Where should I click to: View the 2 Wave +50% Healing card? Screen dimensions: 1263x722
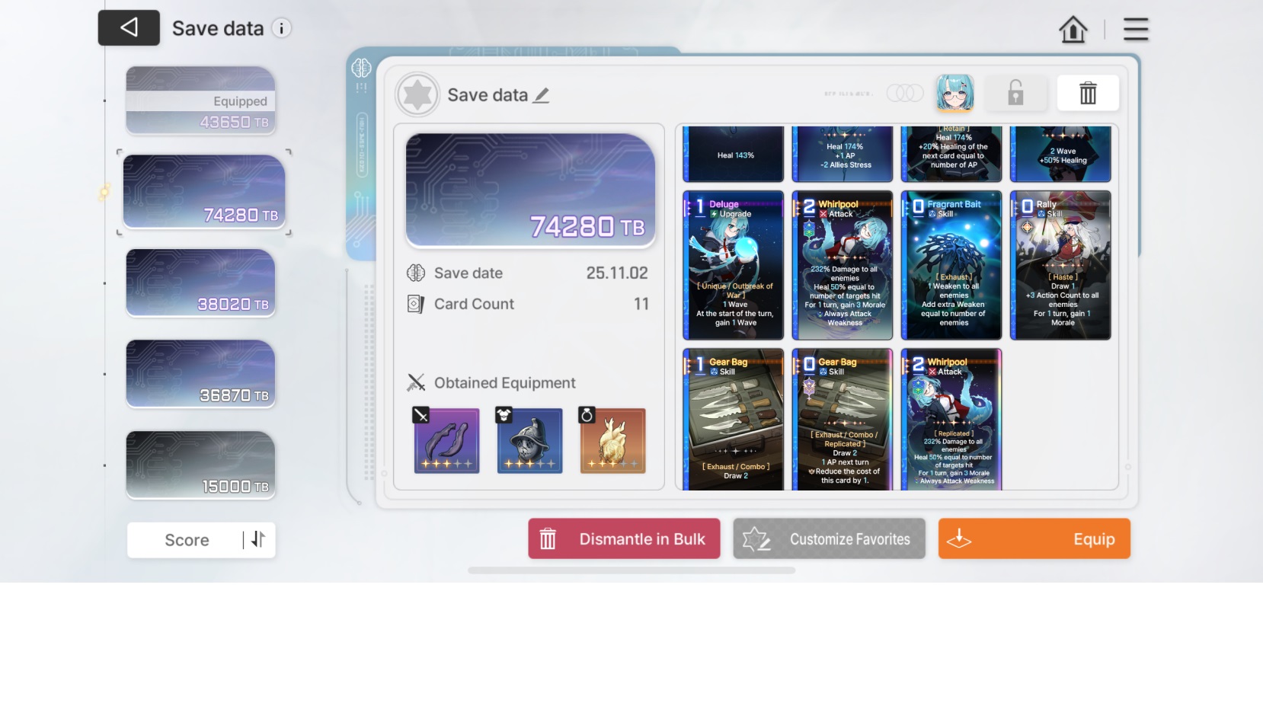pos(1060,154)
